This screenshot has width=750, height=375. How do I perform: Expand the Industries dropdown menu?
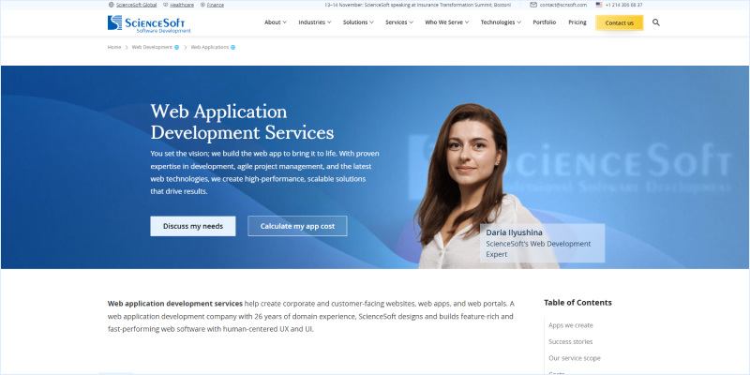click(315, 22)
